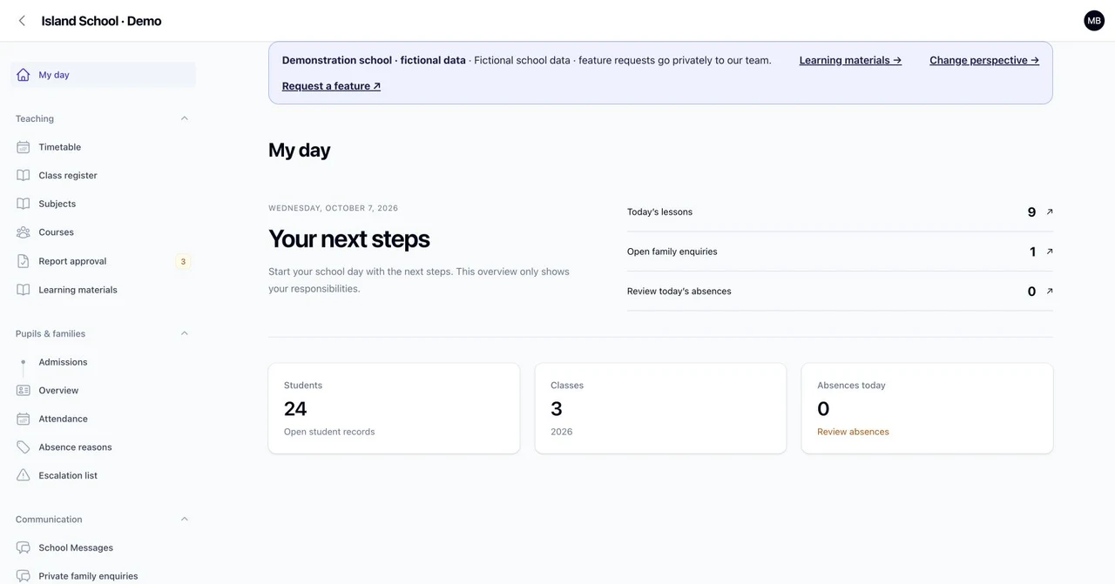This screenshot has width=1115, height=584.
Task: Collapse the Pupils & families section
Action: coord(184,333)
